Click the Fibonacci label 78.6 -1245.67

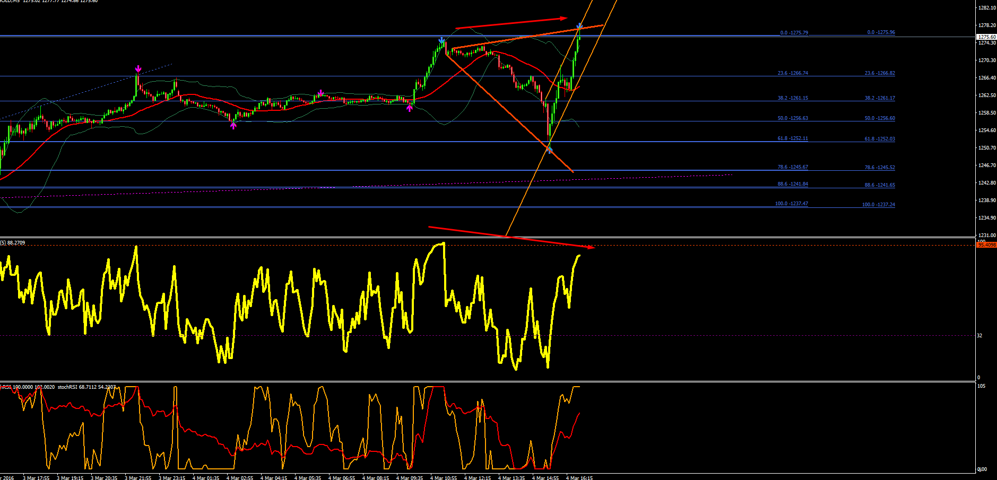[x=793, y=167]
